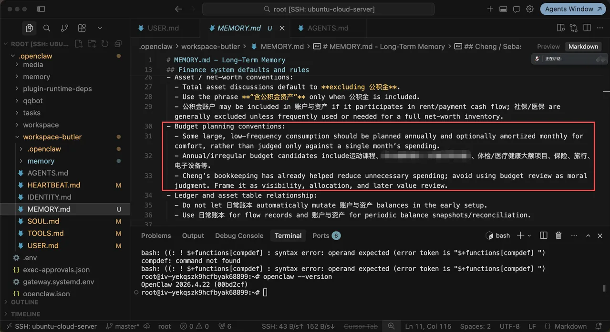The height and width of the screenshot is (332, 610).
Task: Open the new terminal profile dropdown arrow
Action: click(530, 235)
